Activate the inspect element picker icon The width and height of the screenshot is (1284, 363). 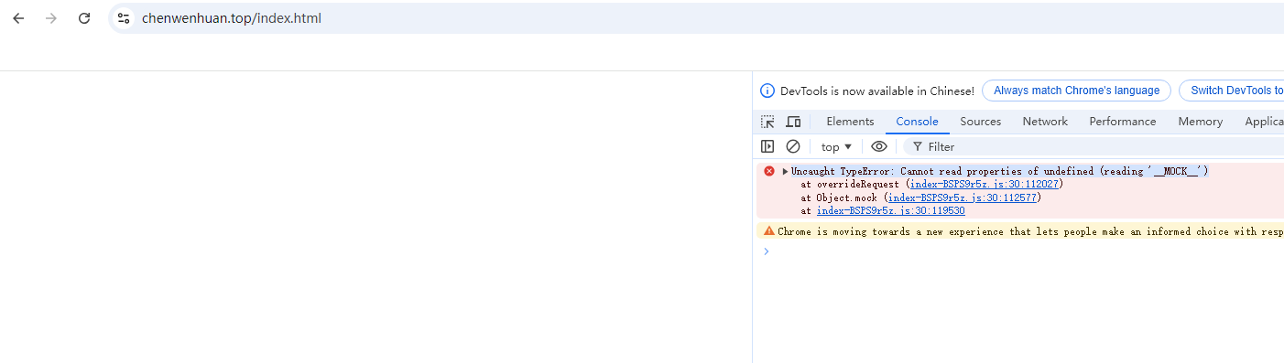(767, 122)
